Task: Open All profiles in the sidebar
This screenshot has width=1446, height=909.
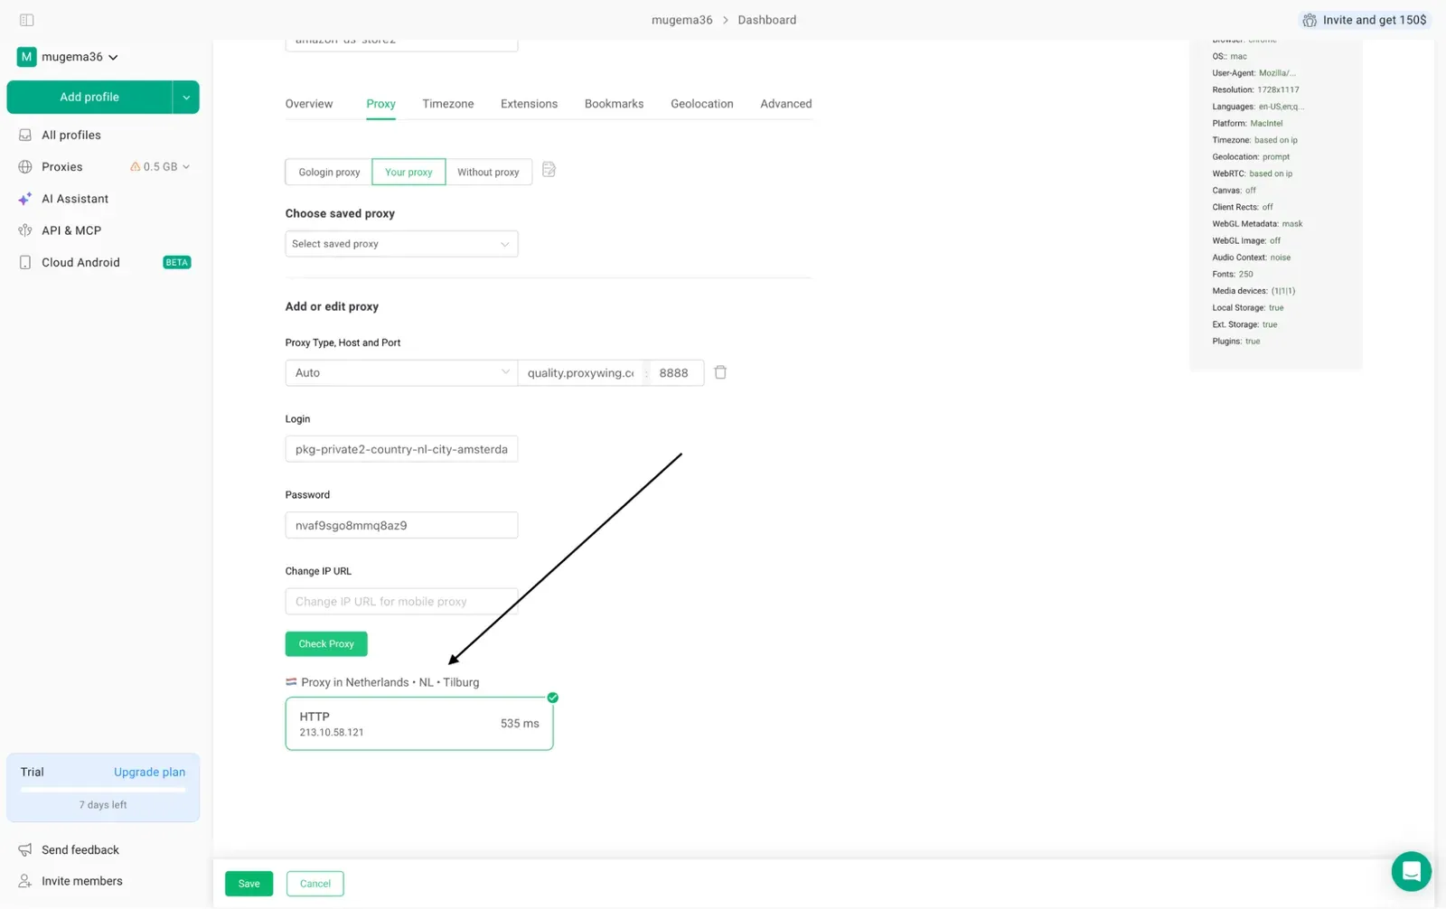Action: 71,135
